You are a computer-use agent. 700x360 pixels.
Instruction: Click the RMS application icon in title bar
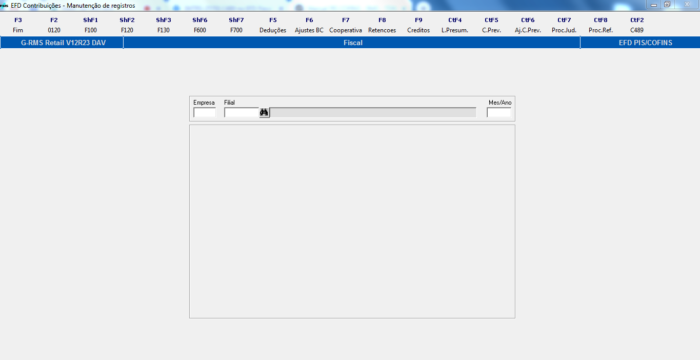5,5
